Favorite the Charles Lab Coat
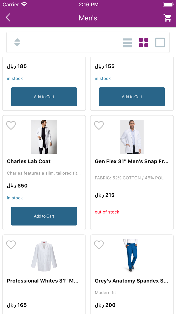176x314 pixels. point(11,125)
